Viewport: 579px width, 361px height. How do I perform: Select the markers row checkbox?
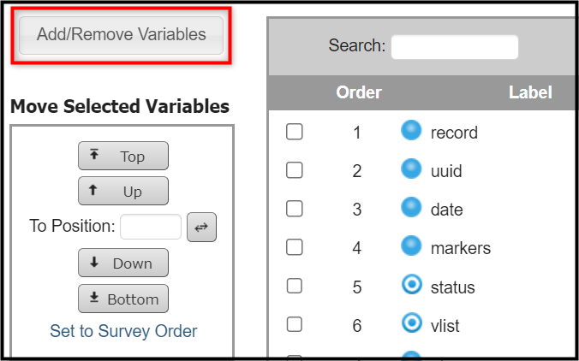pyautogui.click(x=295, y=247)
